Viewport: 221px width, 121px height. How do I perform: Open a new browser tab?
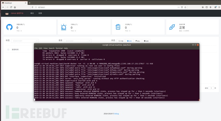29,3
